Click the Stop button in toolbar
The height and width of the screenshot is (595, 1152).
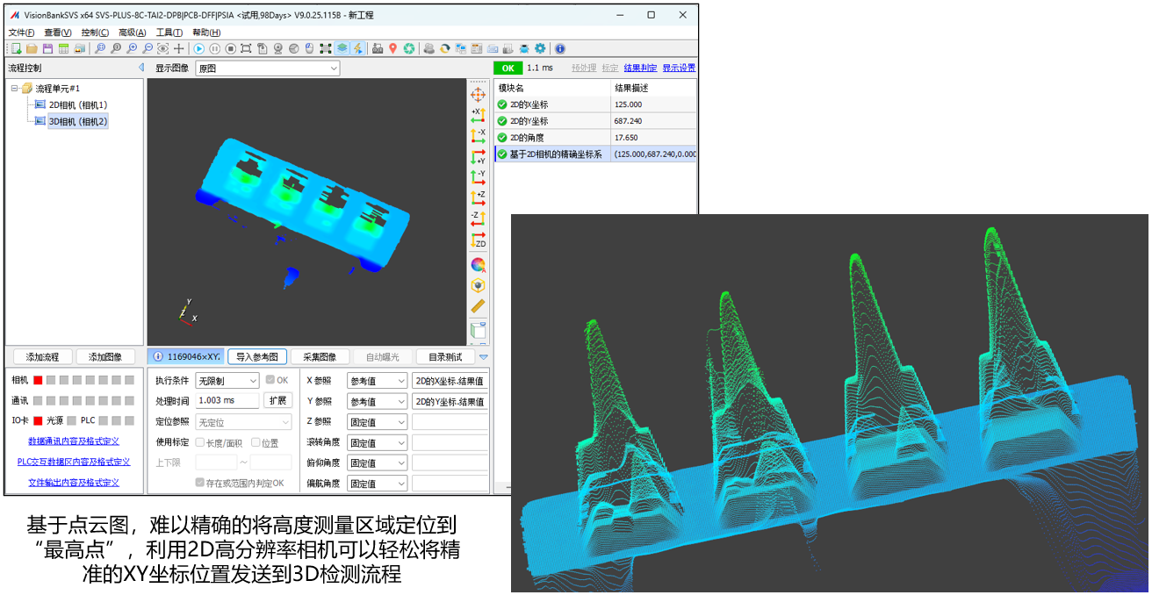(230, 49)
